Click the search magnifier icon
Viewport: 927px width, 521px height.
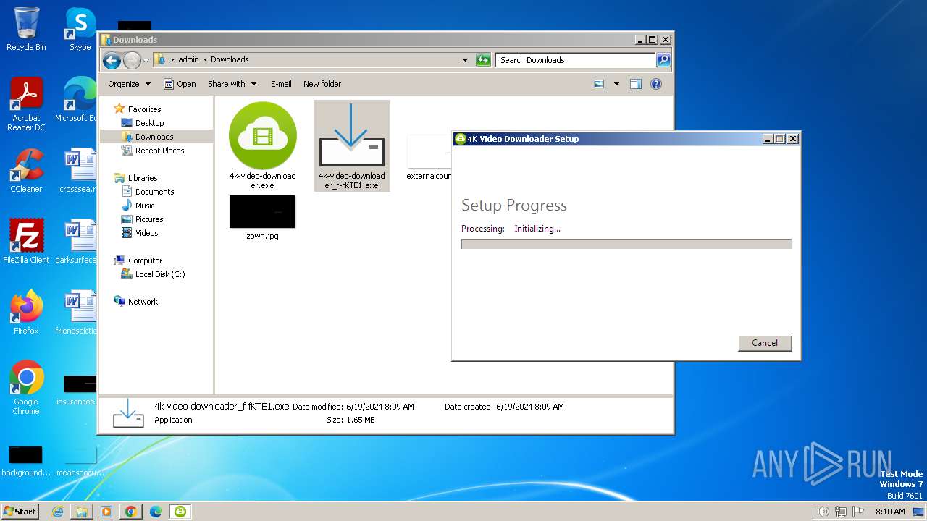pos(663,60)
